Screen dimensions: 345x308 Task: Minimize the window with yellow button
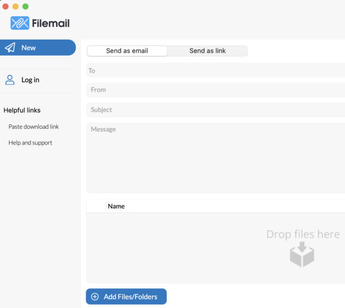tap(16, 6)
